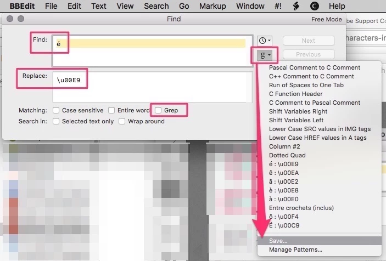The width and height of the screenshot is (386, 261).
Task: Enable the Entire word checkbox
Action: [111, 110]
